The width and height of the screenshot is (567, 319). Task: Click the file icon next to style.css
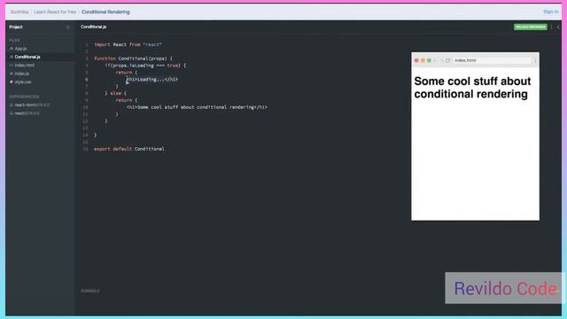[12, 82]
